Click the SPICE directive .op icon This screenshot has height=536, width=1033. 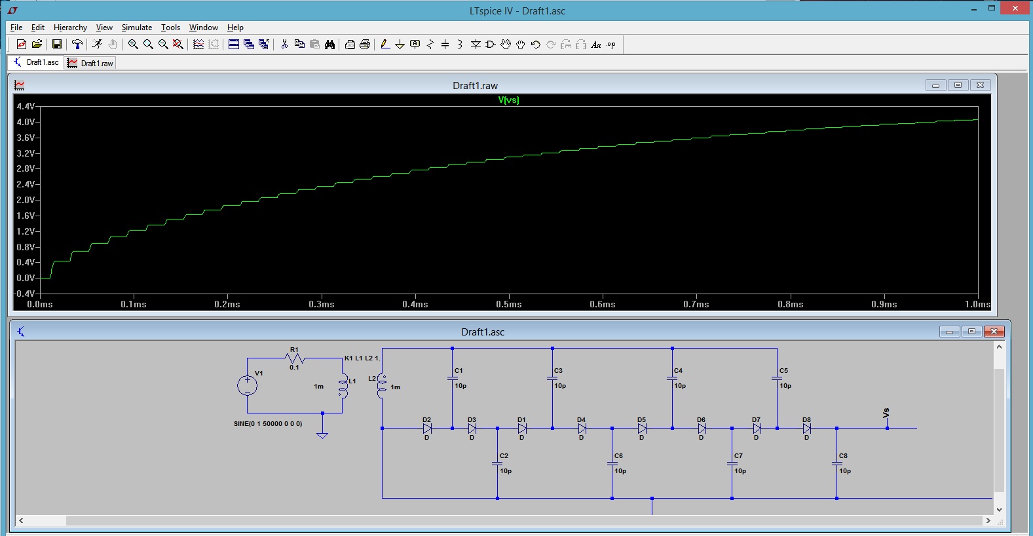[x=611, y=45]
